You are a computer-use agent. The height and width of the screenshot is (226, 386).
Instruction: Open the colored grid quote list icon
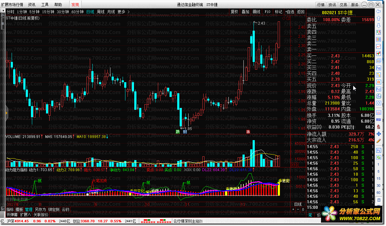pos(378,39)
